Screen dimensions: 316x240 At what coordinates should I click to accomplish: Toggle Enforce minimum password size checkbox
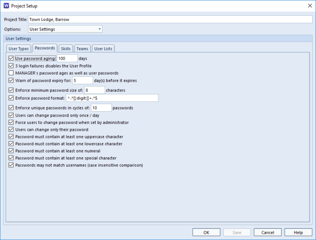tap(11, 90)
